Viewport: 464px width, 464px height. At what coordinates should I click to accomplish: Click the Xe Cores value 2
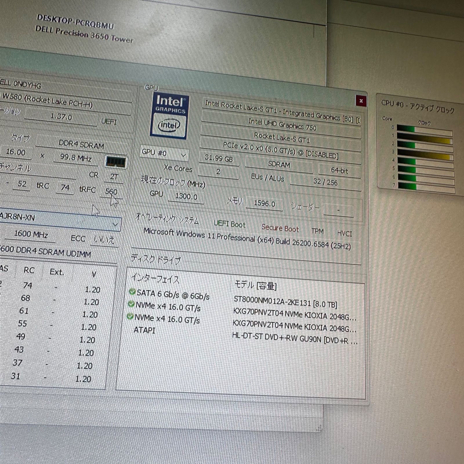(x=218, y=172)
